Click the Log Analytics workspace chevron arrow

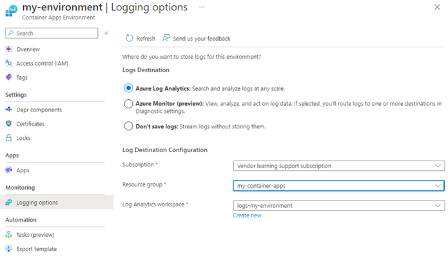(x=438, y=205)
